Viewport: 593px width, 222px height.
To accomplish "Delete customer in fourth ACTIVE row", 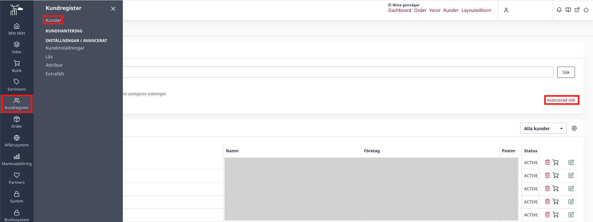I will [x=547, y=201].
